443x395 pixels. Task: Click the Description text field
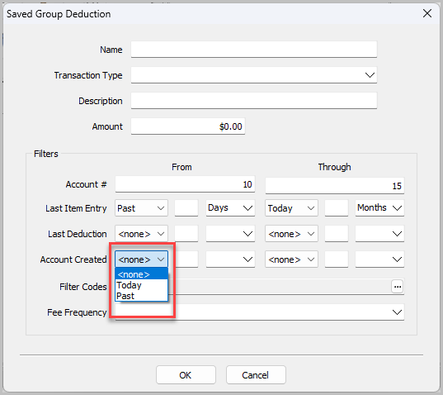[254, 101]
